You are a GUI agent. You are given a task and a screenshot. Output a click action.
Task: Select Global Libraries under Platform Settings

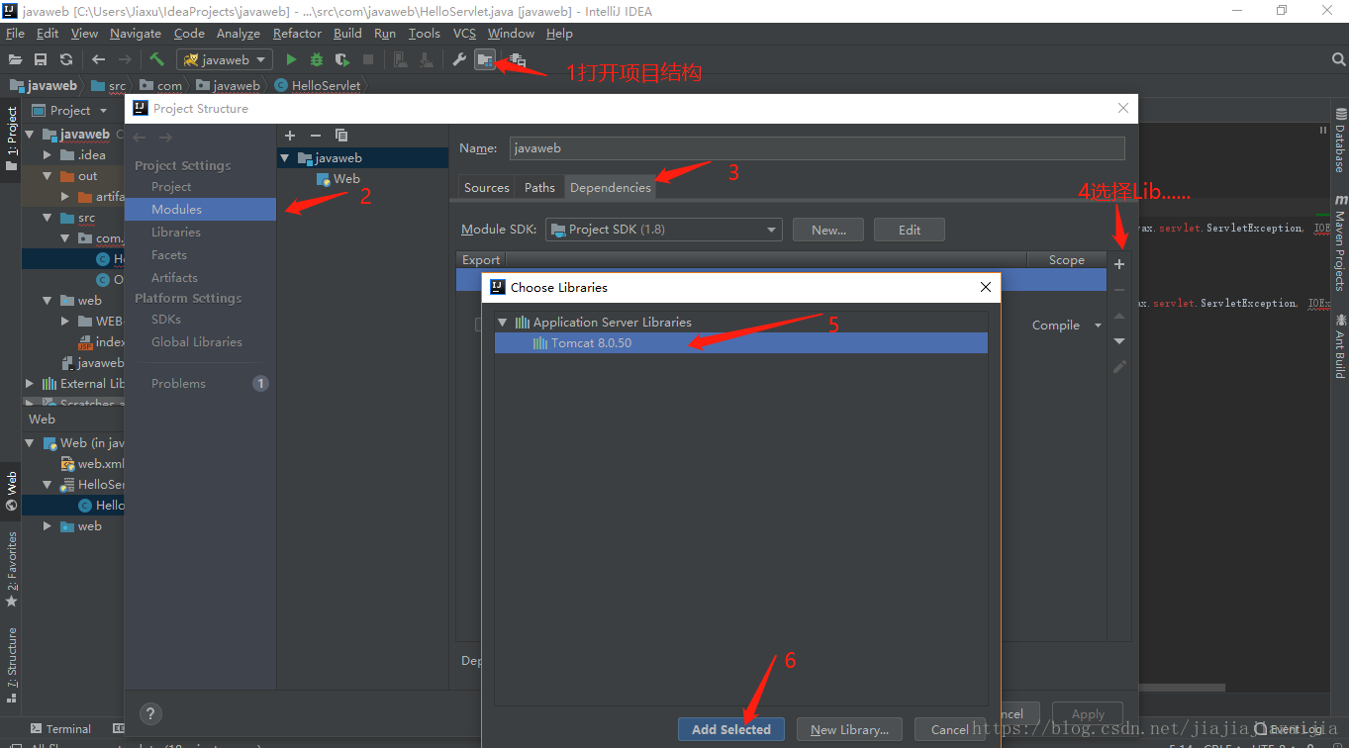[197, 342]
